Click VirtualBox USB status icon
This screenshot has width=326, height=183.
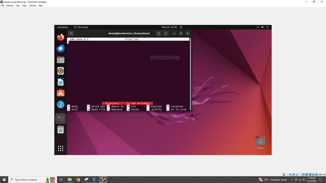tap(297, 175)
